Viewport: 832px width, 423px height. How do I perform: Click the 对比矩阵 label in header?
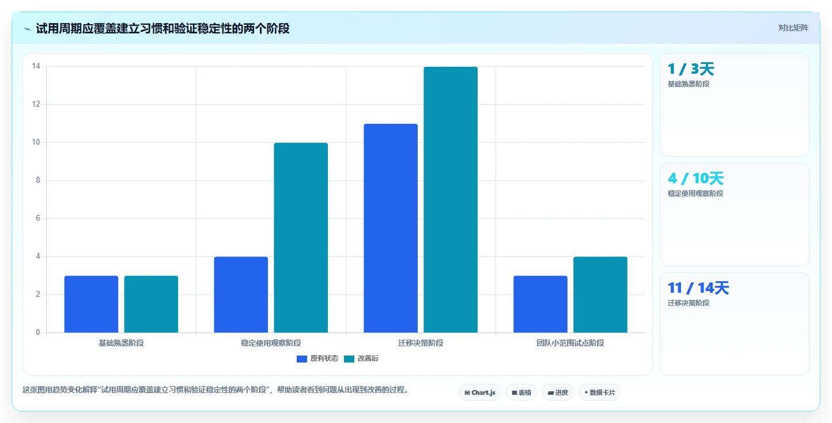(793, 28)
